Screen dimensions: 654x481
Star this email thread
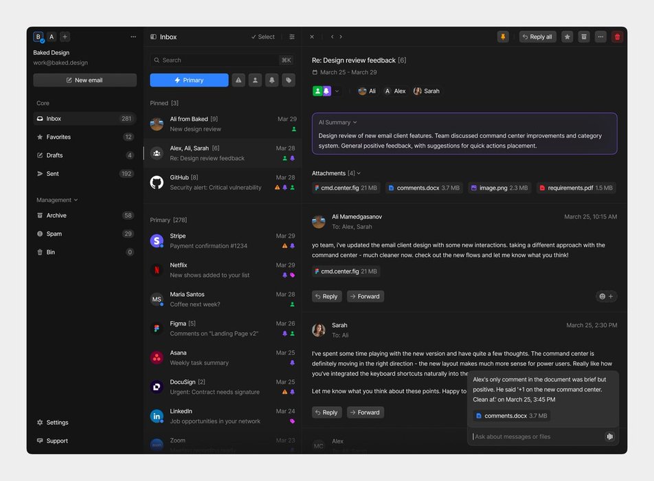[x=567, y=36]
